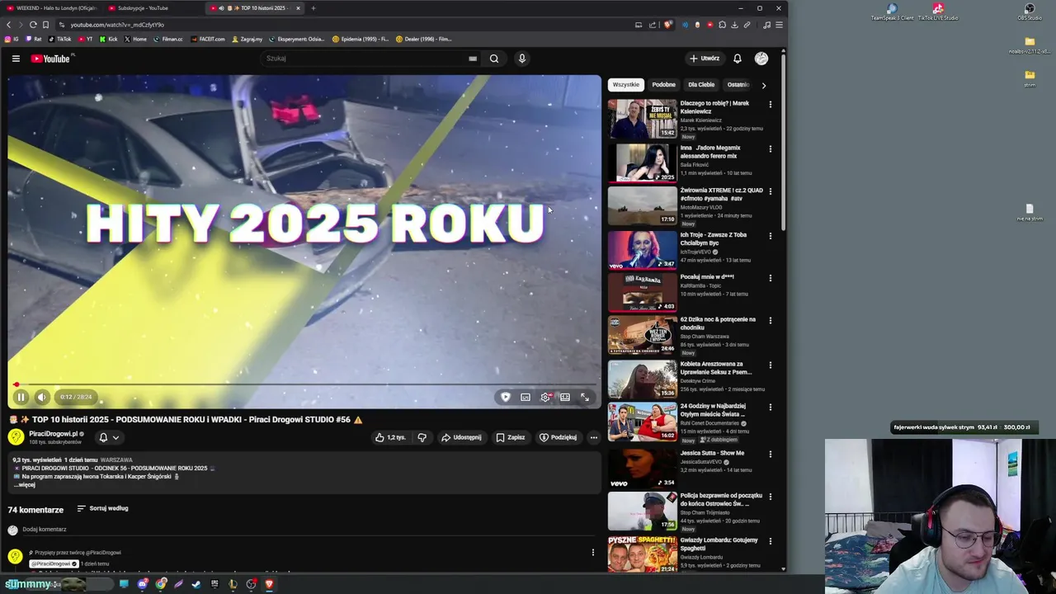Enter fullscreen mode on the video

(x=585, y=397)
